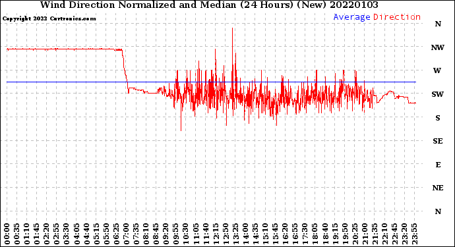Image resolution: width=455 pixels, height=247 pixels.
Task: Click the 08:45 time label
Action: coord(156,234)
